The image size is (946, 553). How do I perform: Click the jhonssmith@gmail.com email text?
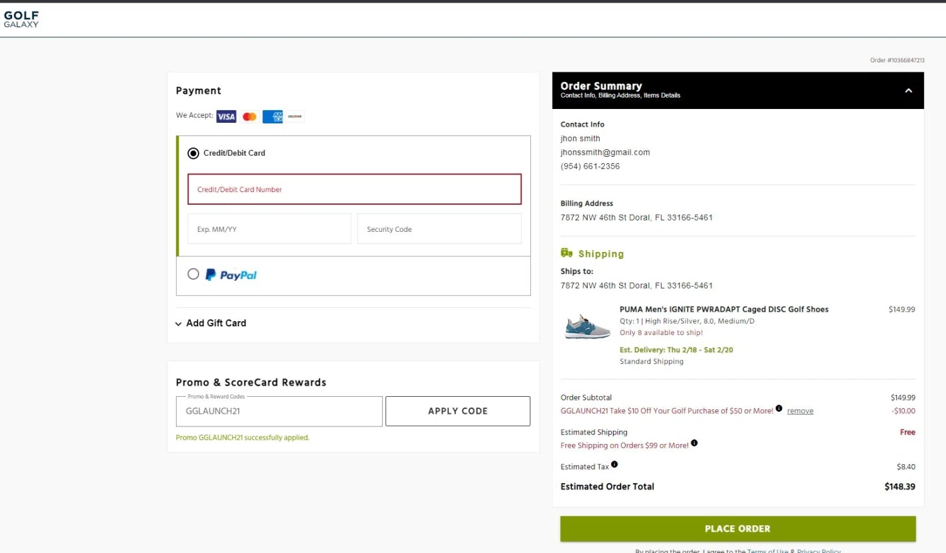pyautogui.click(x=605, y=152)
